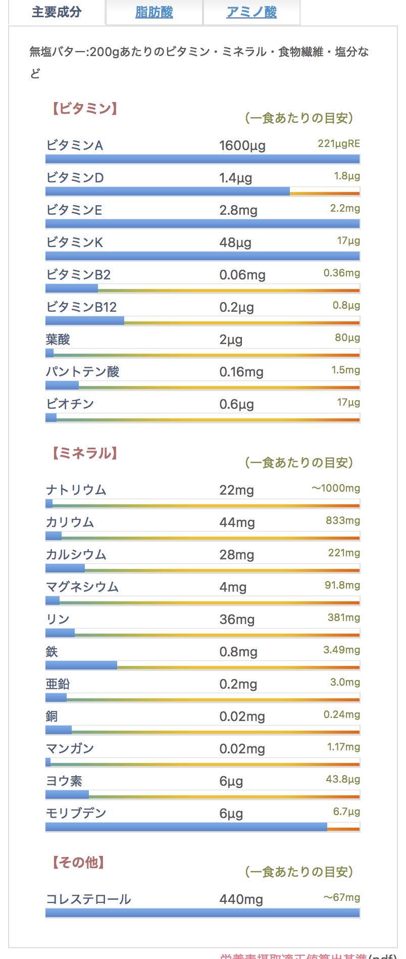406x959 pixels.
Task: Click the パントテン酸 label
Action: (83, 372)
